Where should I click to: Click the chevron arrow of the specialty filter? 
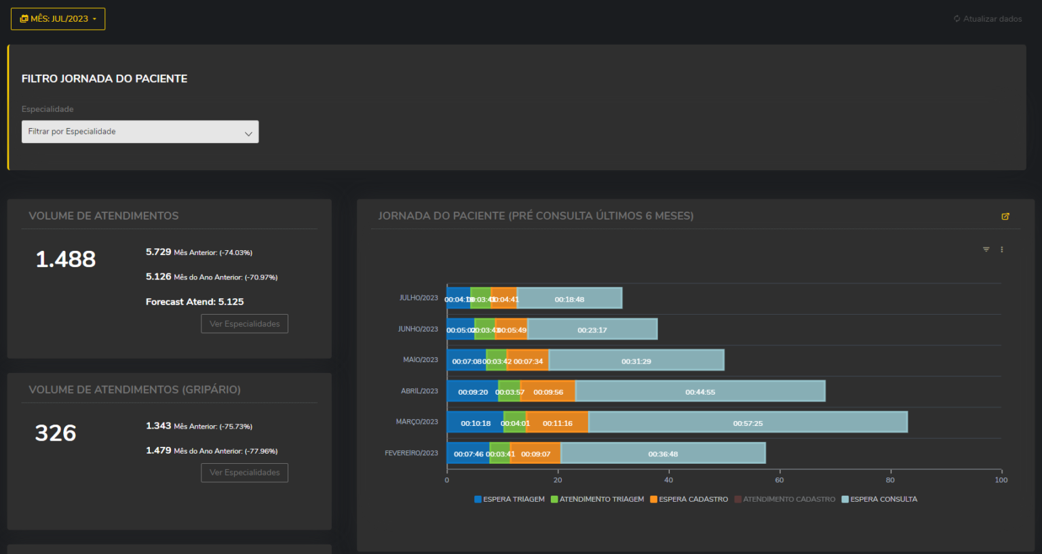[248, 134]
